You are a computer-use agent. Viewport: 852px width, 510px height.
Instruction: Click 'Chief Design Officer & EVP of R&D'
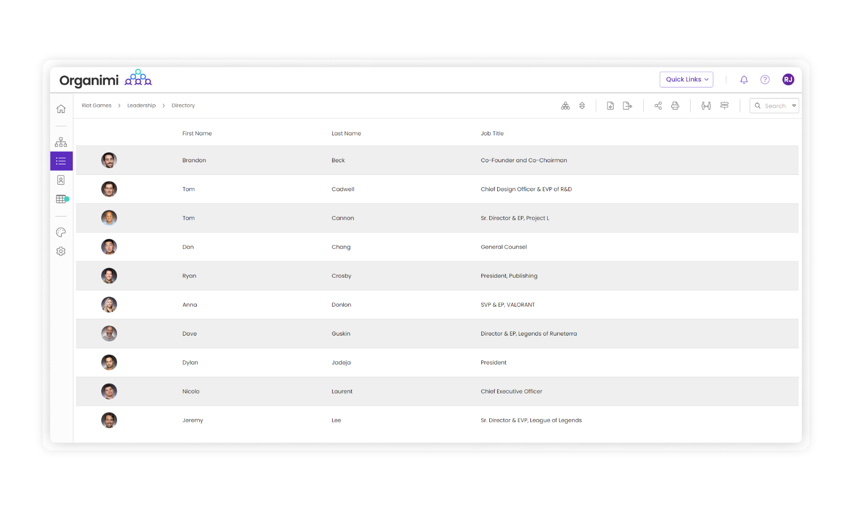[x=526, y=189]
